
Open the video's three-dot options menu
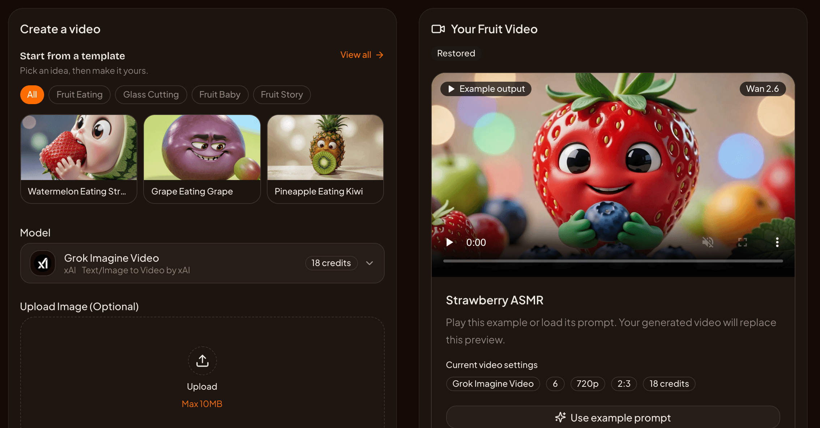[x=777, y=242]
